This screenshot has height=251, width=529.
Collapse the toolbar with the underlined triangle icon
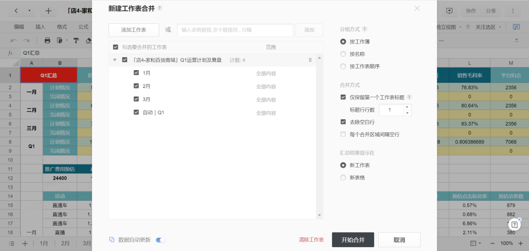pyautogui.click(x=516, y=41)
